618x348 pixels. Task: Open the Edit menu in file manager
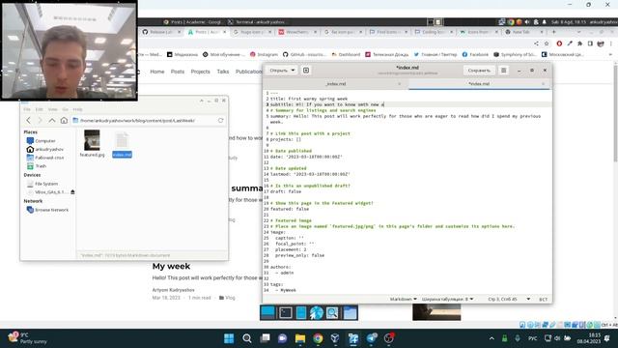click(39, 109)
